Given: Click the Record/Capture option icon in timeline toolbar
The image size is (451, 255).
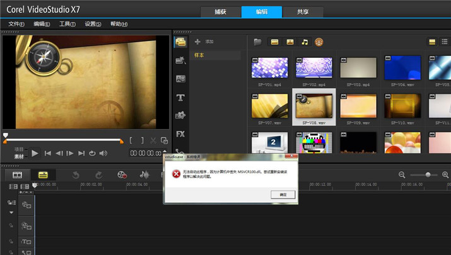Looking at the screenshot, I should (122, 174).
